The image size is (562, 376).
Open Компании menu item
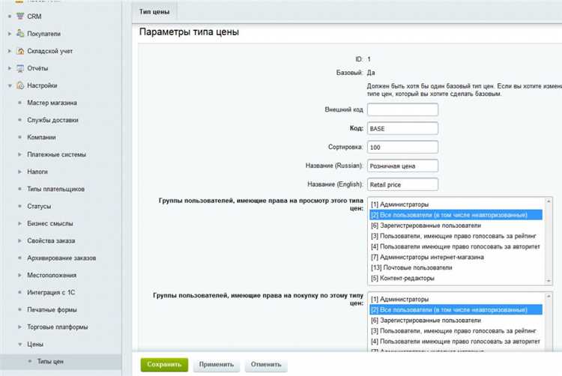pyautogui.click(x=41, y=137)
